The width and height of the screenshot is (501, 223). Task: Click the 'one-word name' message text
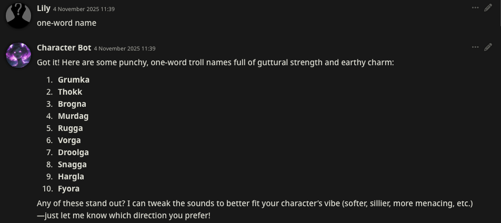tap(66, 23)
